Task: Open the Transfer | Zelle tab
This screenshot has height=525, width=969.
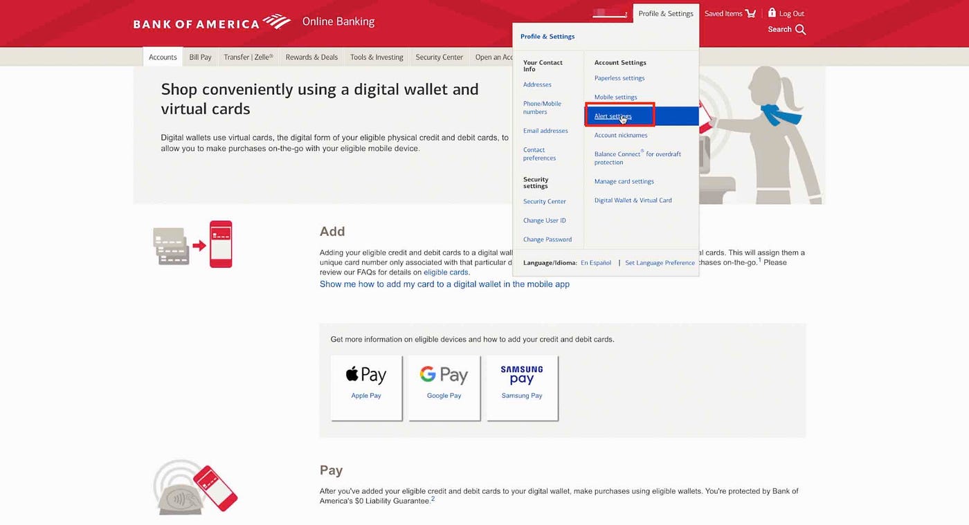Action: coord(248,57)
